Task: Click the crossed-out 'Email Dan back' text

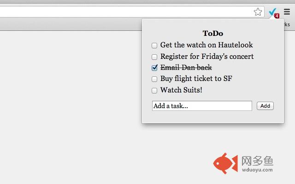Action: pos(186,68)
